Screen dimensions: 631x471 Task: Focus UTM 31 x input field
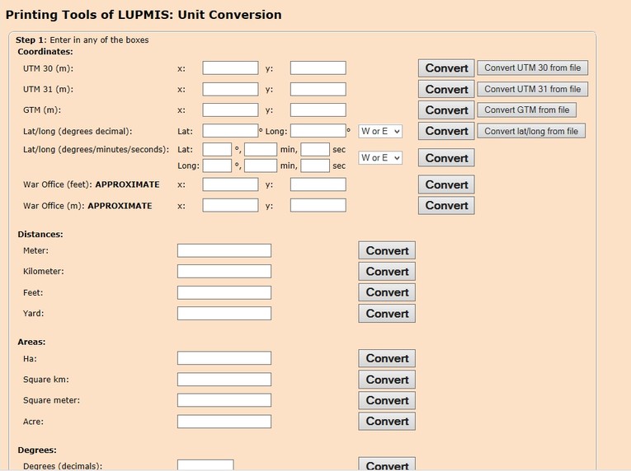[230, 89]
